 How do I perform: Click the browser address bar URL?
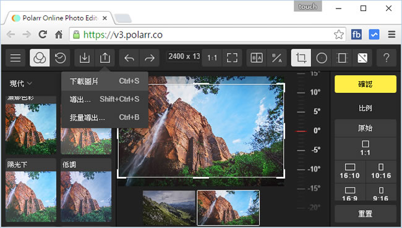click(123, 35)
